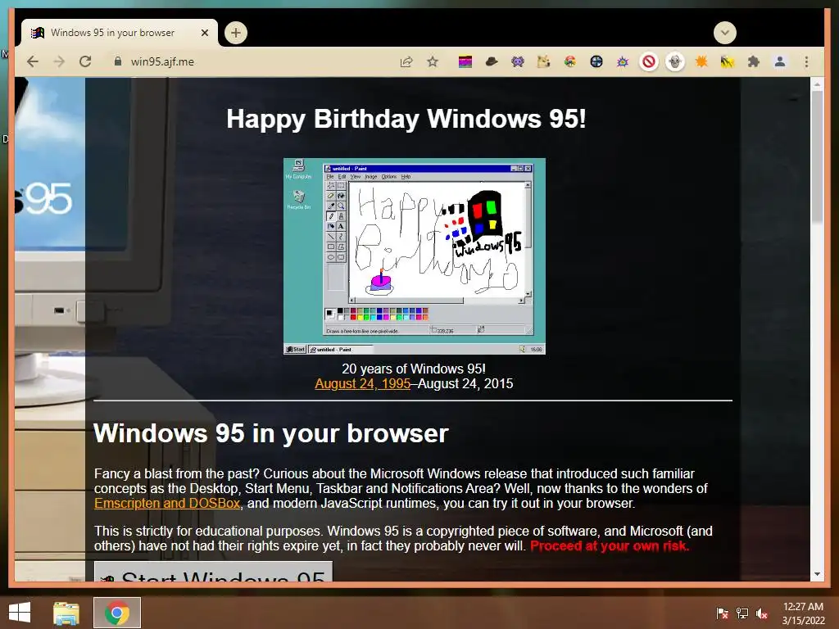Open the yellow and black extension icon
Screen dimensions: 839x629
point(728,62)
